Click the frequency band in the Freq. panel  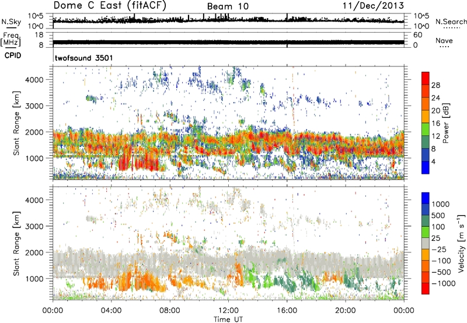pos(228,42)
